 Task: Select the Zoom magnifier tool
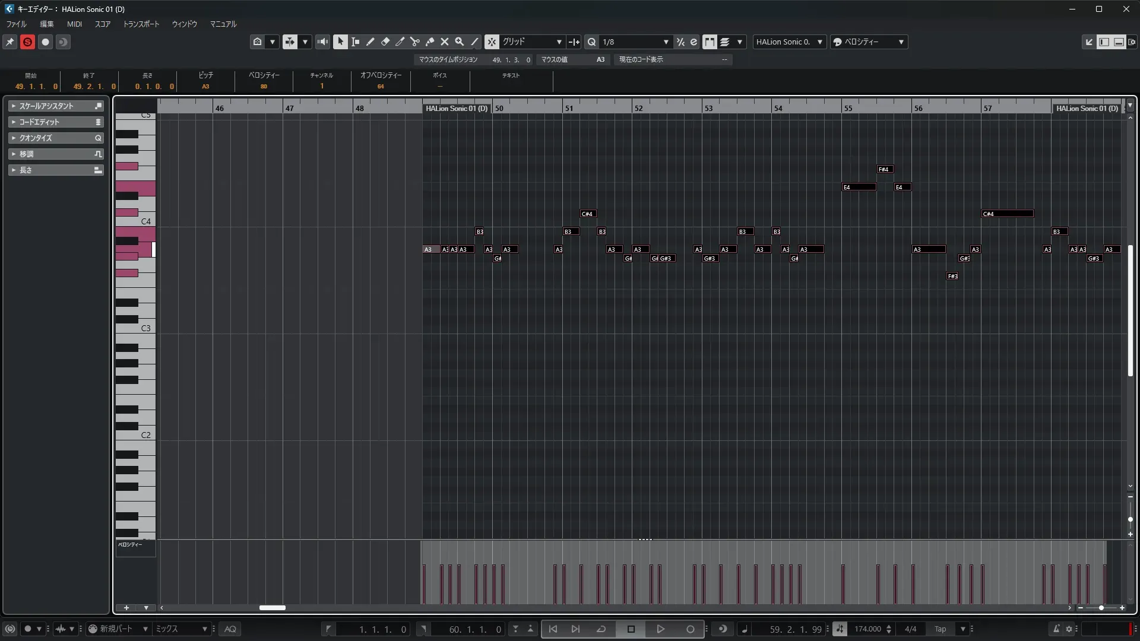click(x=459, y=42)
